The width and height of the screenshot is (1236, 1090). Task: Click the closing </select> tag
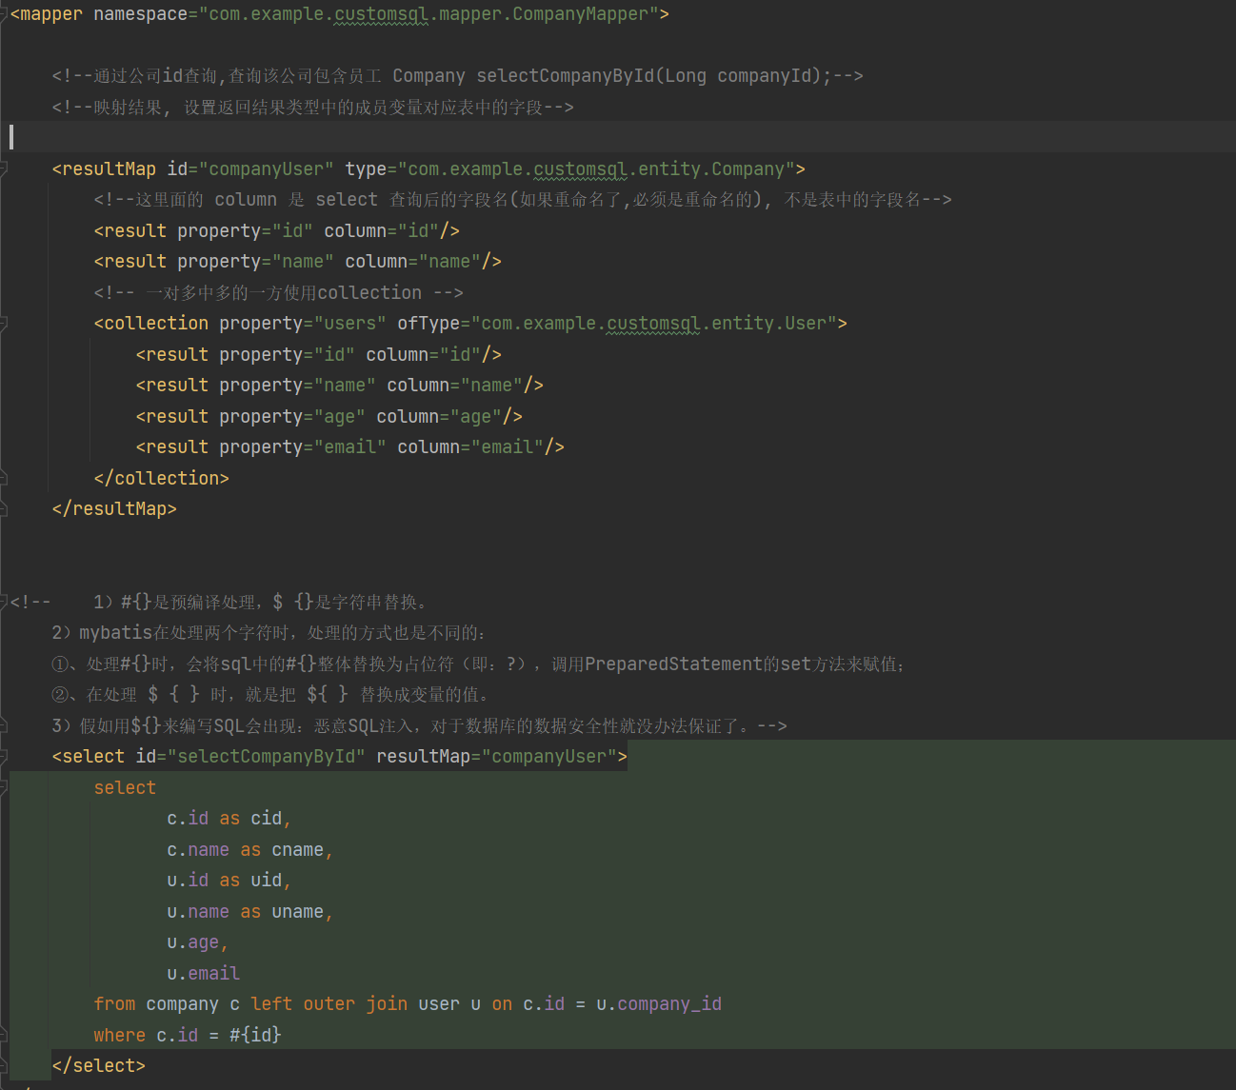coord(98,1066)
